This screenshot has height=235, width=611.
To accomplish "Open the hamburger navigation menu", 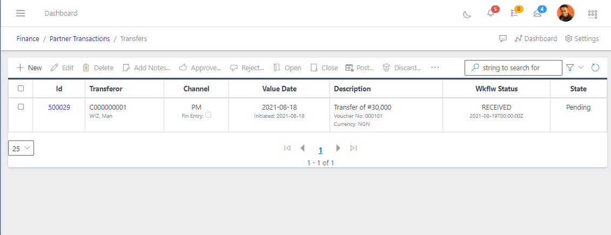I will (21, 14).
